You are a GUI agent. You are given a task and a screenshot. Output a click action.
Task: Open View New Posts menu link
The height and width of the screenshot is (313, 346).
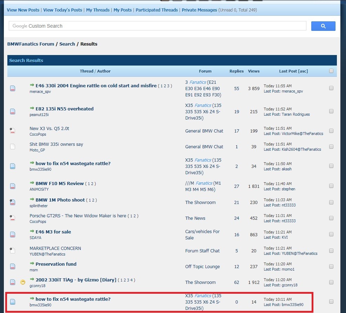click(x=23, y=10)
